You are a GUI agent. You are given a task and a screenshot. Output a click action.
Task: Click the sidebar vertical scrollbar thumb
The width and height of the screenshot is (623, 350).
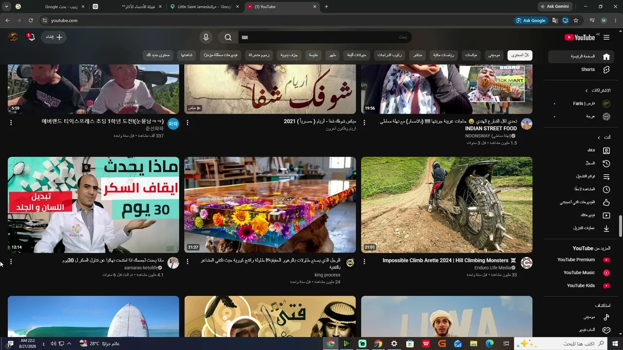pyautogui.click(x=620, y=225)
